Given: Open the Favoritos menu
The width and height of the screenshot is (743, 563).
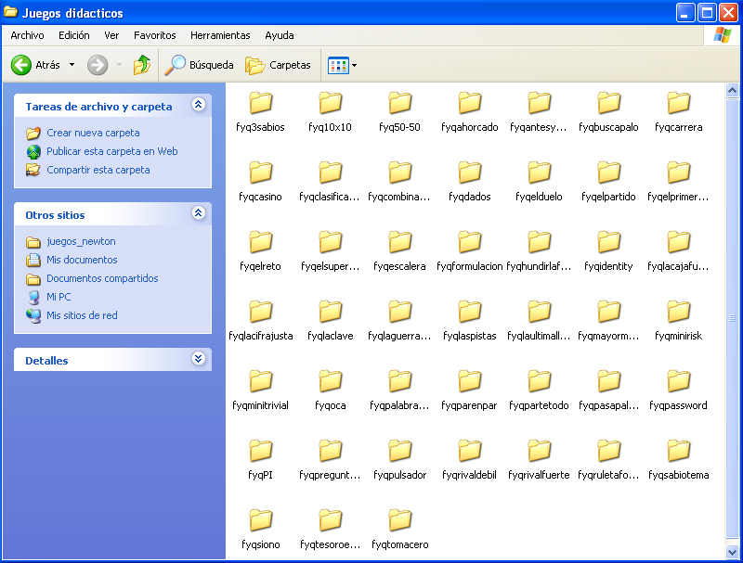Looking at the screenshot, I should tap(154, 35).
